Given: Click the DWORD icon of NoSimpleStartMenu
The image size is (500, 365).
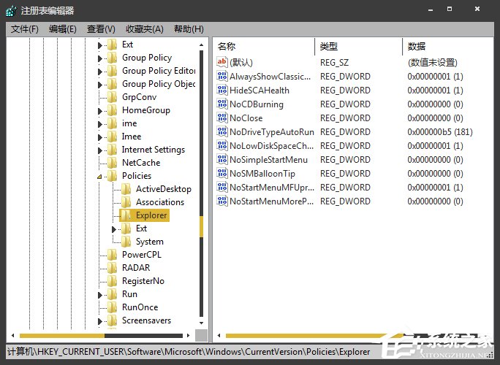Looking at the screenshot, I should click(222, 159).
